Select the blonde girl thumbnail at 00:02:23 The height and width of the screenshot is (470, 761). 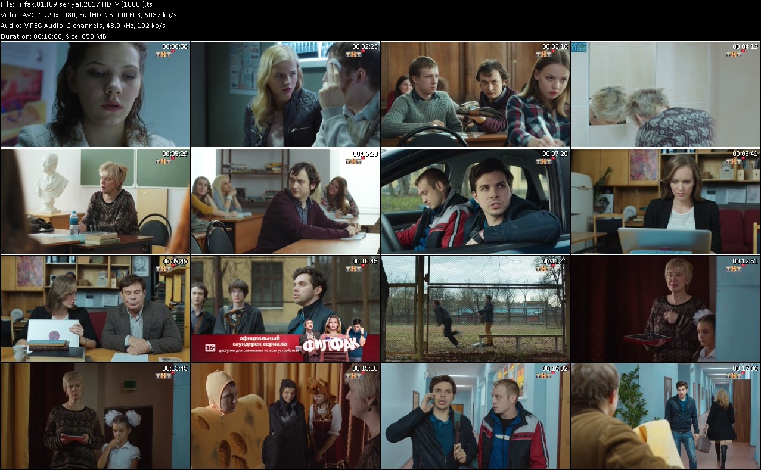(x=285, y=94)
